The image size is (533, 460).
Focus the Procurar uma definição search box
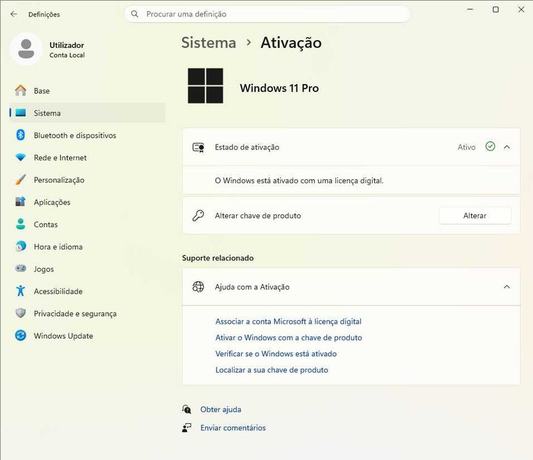pos(267,14)
